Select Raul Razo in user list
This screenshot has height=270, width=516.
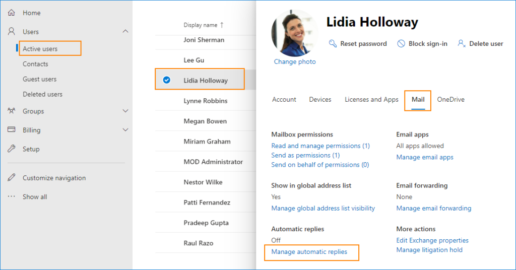(198, 243)
